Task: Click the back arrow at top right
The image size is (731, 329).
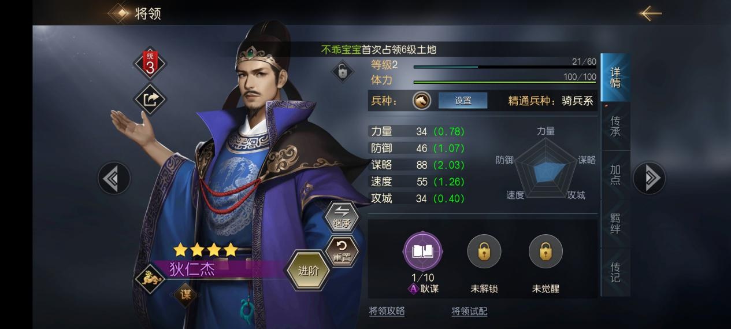Action: [x=650, y=13]
